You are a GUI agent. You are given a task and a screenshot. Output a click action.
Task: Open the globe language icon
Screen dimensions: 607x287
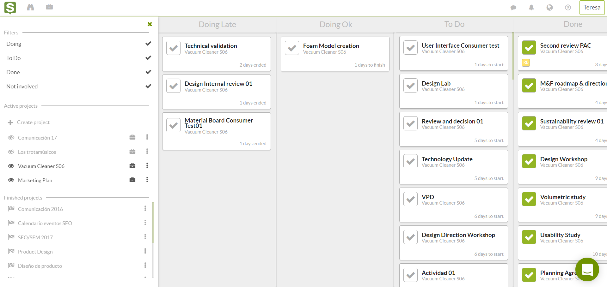[550, 8]
